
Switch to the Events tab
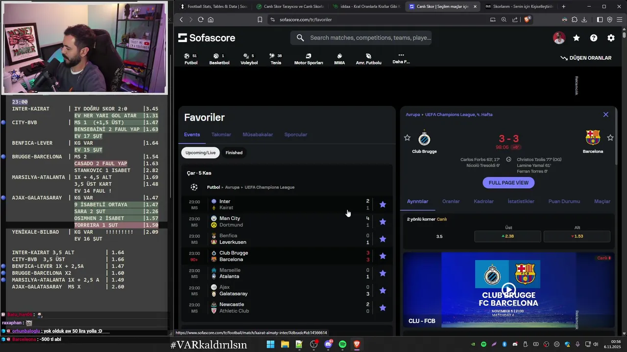click(x=192, y=134)
